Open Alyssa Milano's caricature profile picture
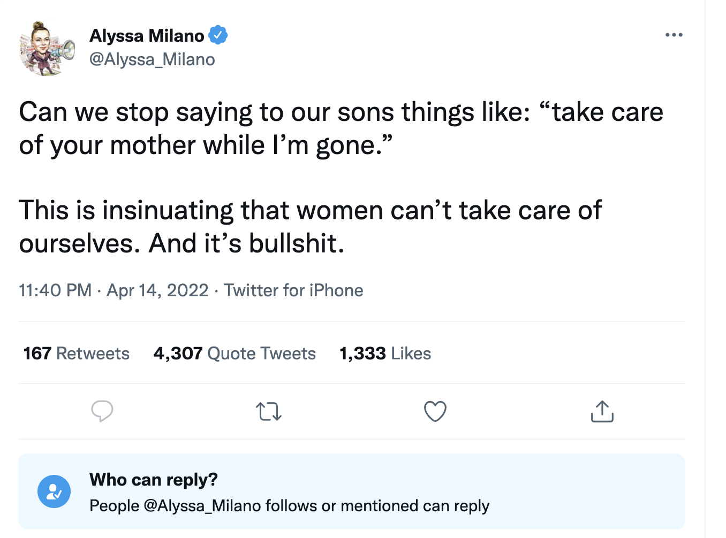This screenshot has height=538, width=726. tap(47, 49)
